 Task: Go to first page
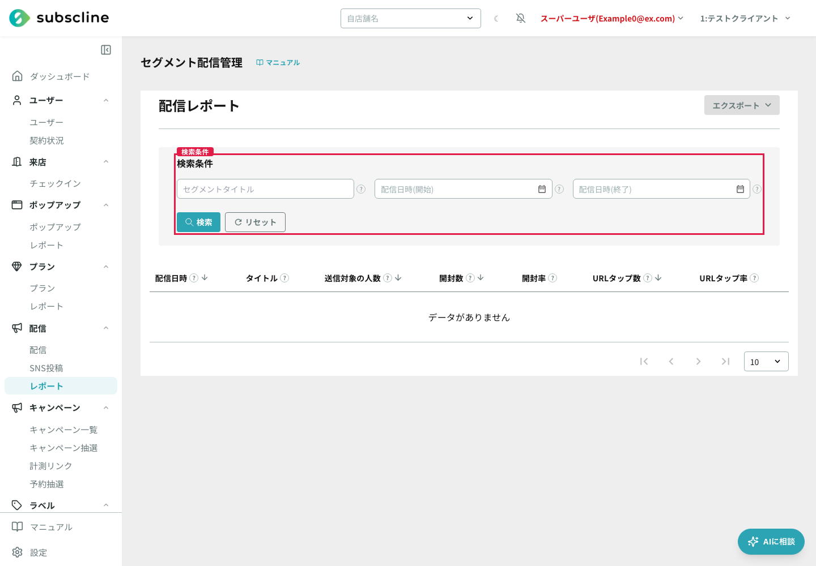pos(644,361)
